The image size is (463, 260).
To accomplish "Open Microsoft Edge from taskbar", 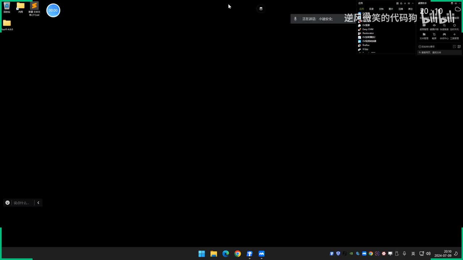I will [225, 253].
